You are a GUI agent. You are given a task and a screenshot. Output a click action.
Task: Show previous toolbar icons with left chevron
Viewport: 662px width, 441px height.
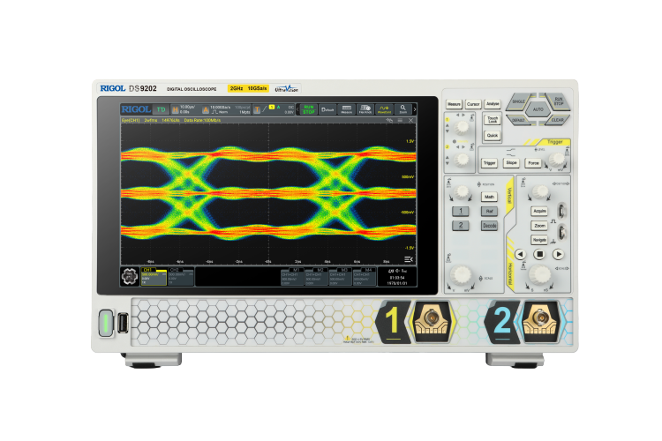click(x=297, y=109)
